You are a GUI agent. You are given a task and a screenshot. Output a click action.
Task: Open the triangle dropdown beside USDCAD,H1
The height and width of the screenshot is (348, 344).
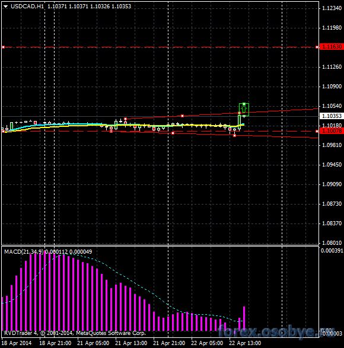point(6,7)
